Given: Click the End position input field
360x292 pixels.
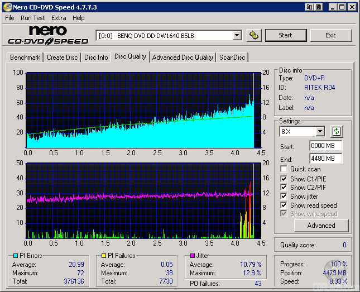Looking at the screenshot, I should 325,159.
